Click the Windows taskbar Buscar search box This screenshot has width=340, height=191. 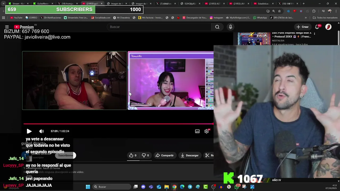coord(111,187)
